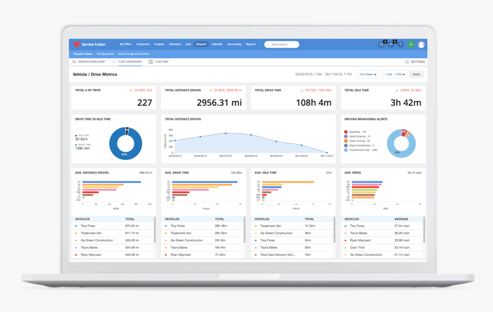Select the Dispatch Views submenu item
Screen dimensions: 493x312
pos(83,54)
